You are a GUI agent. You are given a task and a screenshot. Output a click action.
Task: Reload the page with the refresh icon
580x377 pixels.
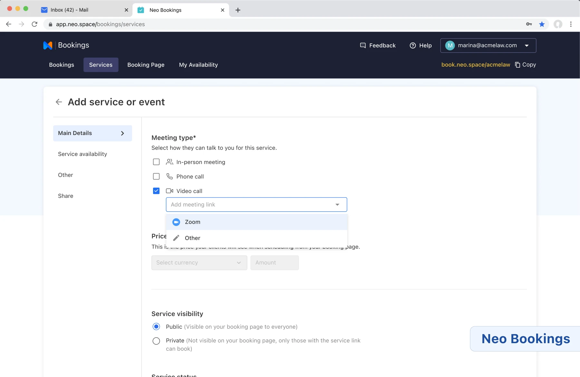(x=34, y=24)
